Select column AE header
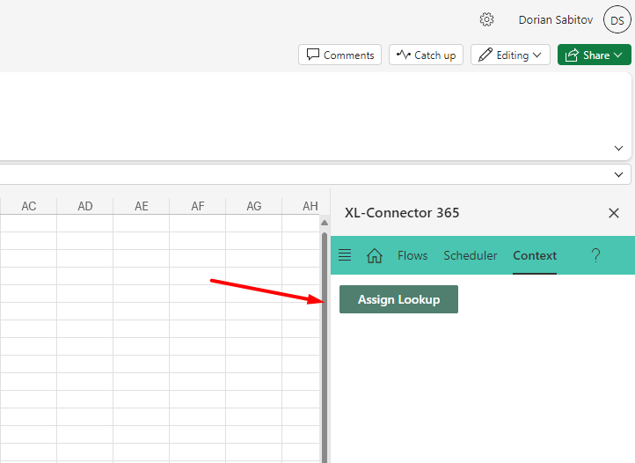Image resolution: width=635 pixels, height=463 pixels. [x=142, y=206]
